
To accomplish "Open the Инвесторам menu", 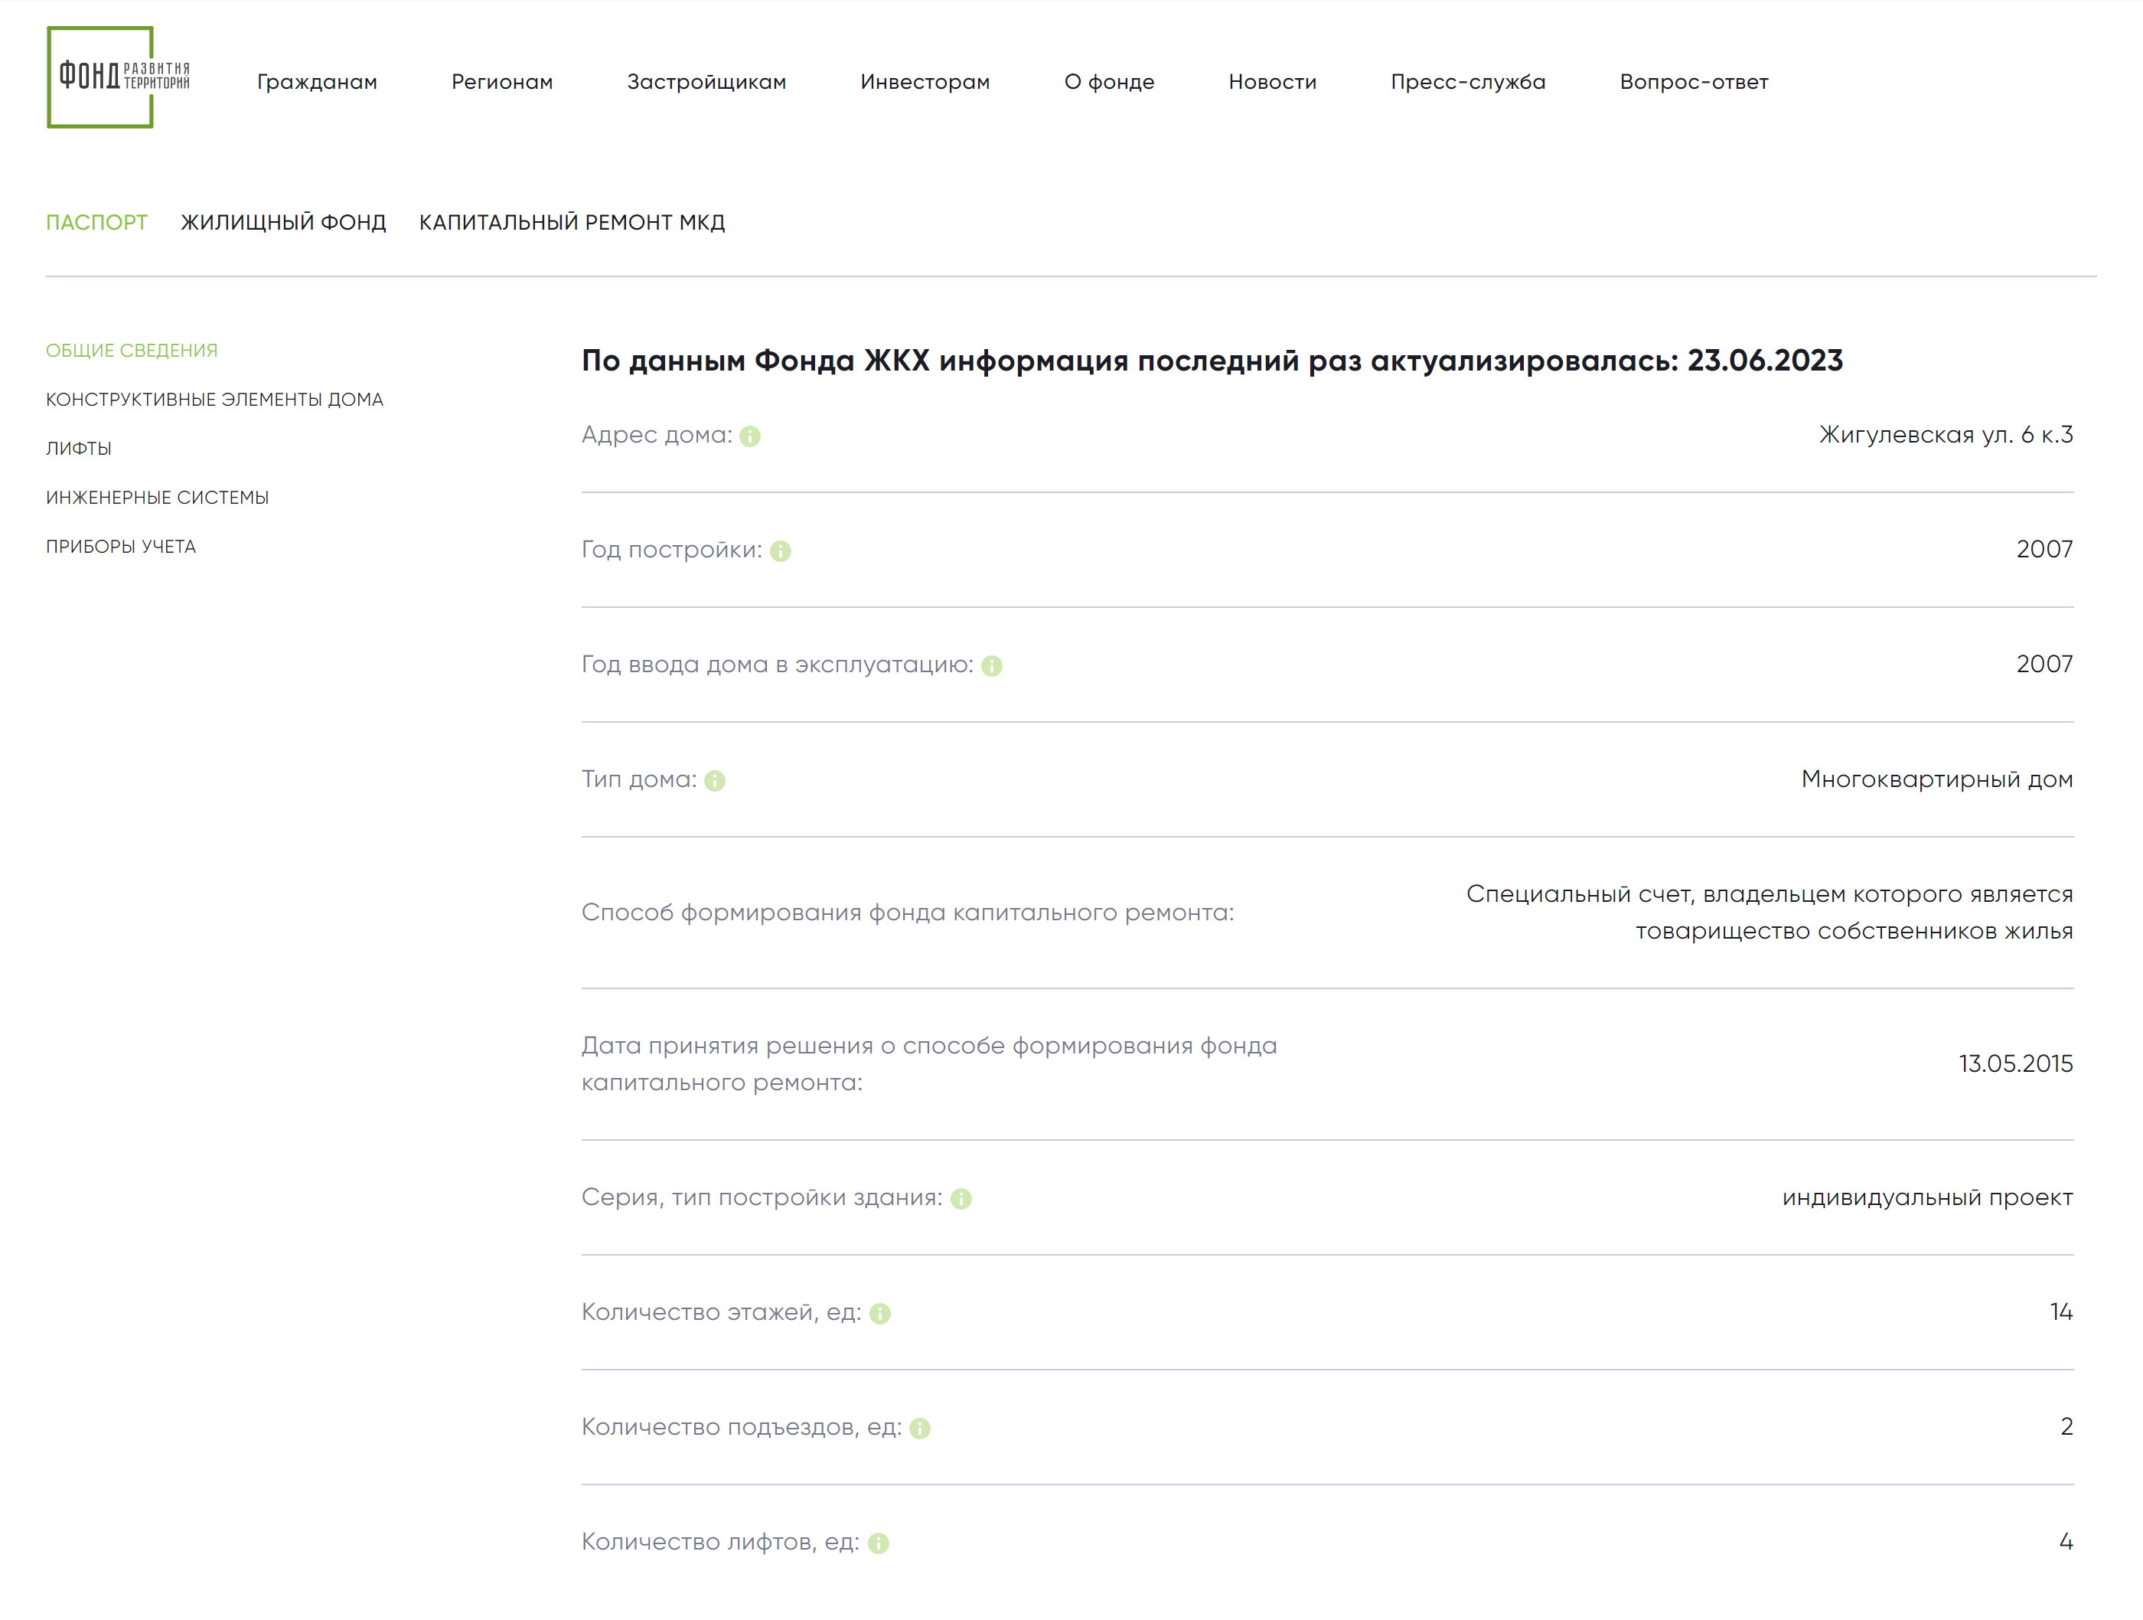I will tap(925, 83).
